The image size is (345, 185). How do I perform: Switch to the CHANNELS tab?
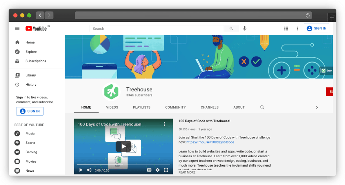click(210, 107)
